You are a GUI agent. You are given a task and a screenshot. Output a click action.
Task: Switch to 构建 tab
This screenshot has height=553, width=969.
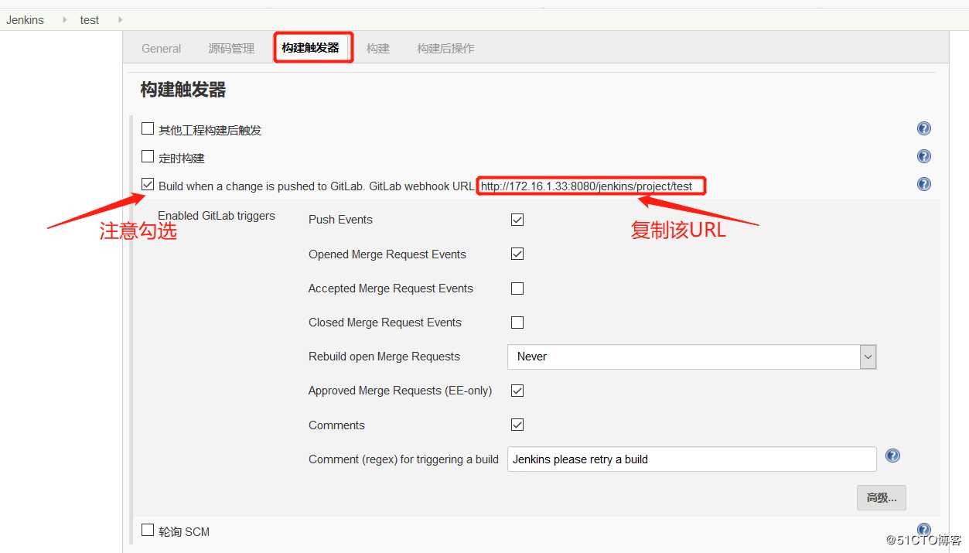(x=378, y=48)
